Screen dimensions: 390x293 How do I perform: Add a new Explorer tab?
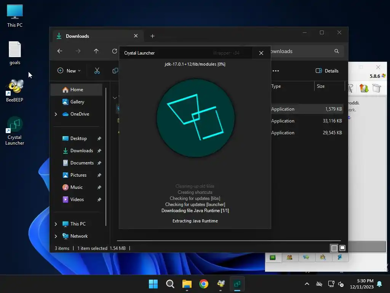click(x=152, y=36)
